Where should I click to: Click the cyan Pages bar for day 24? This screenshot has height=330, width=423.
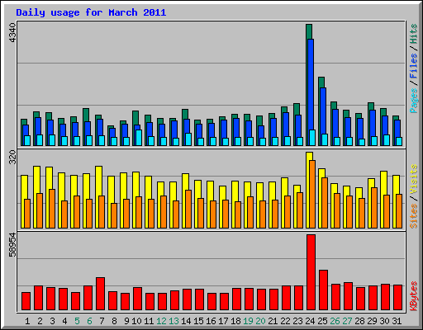(x=312, y=138)
